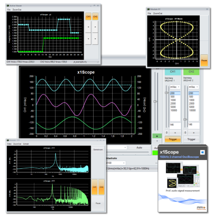Open the CH1 mVac unit dropdown

coord(175,87)
